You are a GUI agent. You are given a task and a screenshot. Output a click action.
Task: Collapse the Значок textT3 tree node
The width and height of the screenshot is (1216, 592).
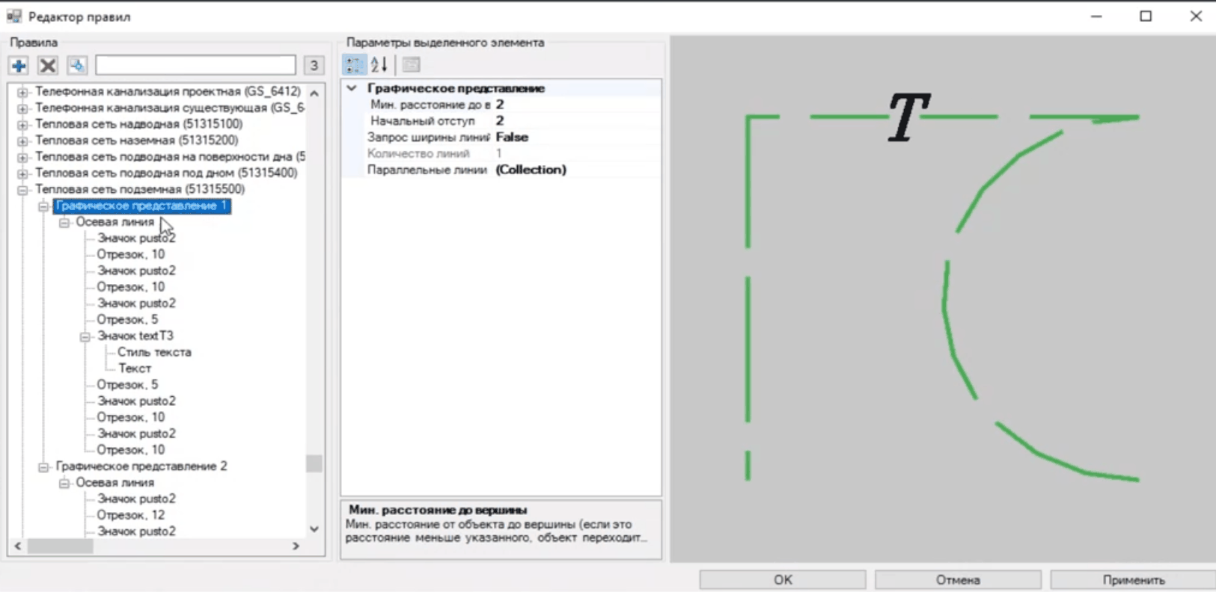pyautogui.click(x=85, y=336)
